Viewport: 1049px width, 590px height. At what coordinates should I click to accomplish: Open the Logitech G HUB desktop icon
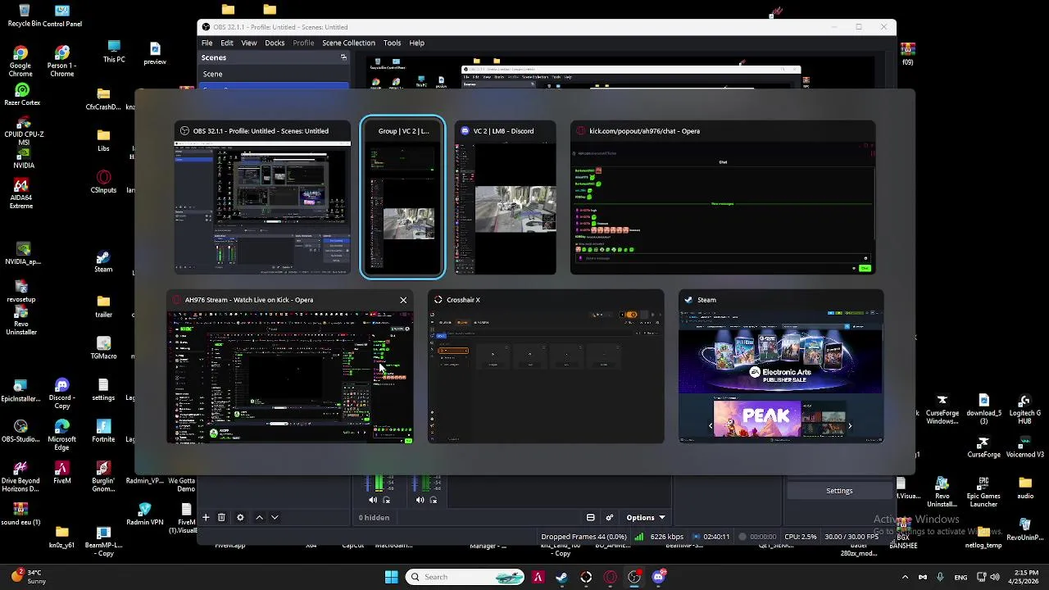tap(1024, 410)
